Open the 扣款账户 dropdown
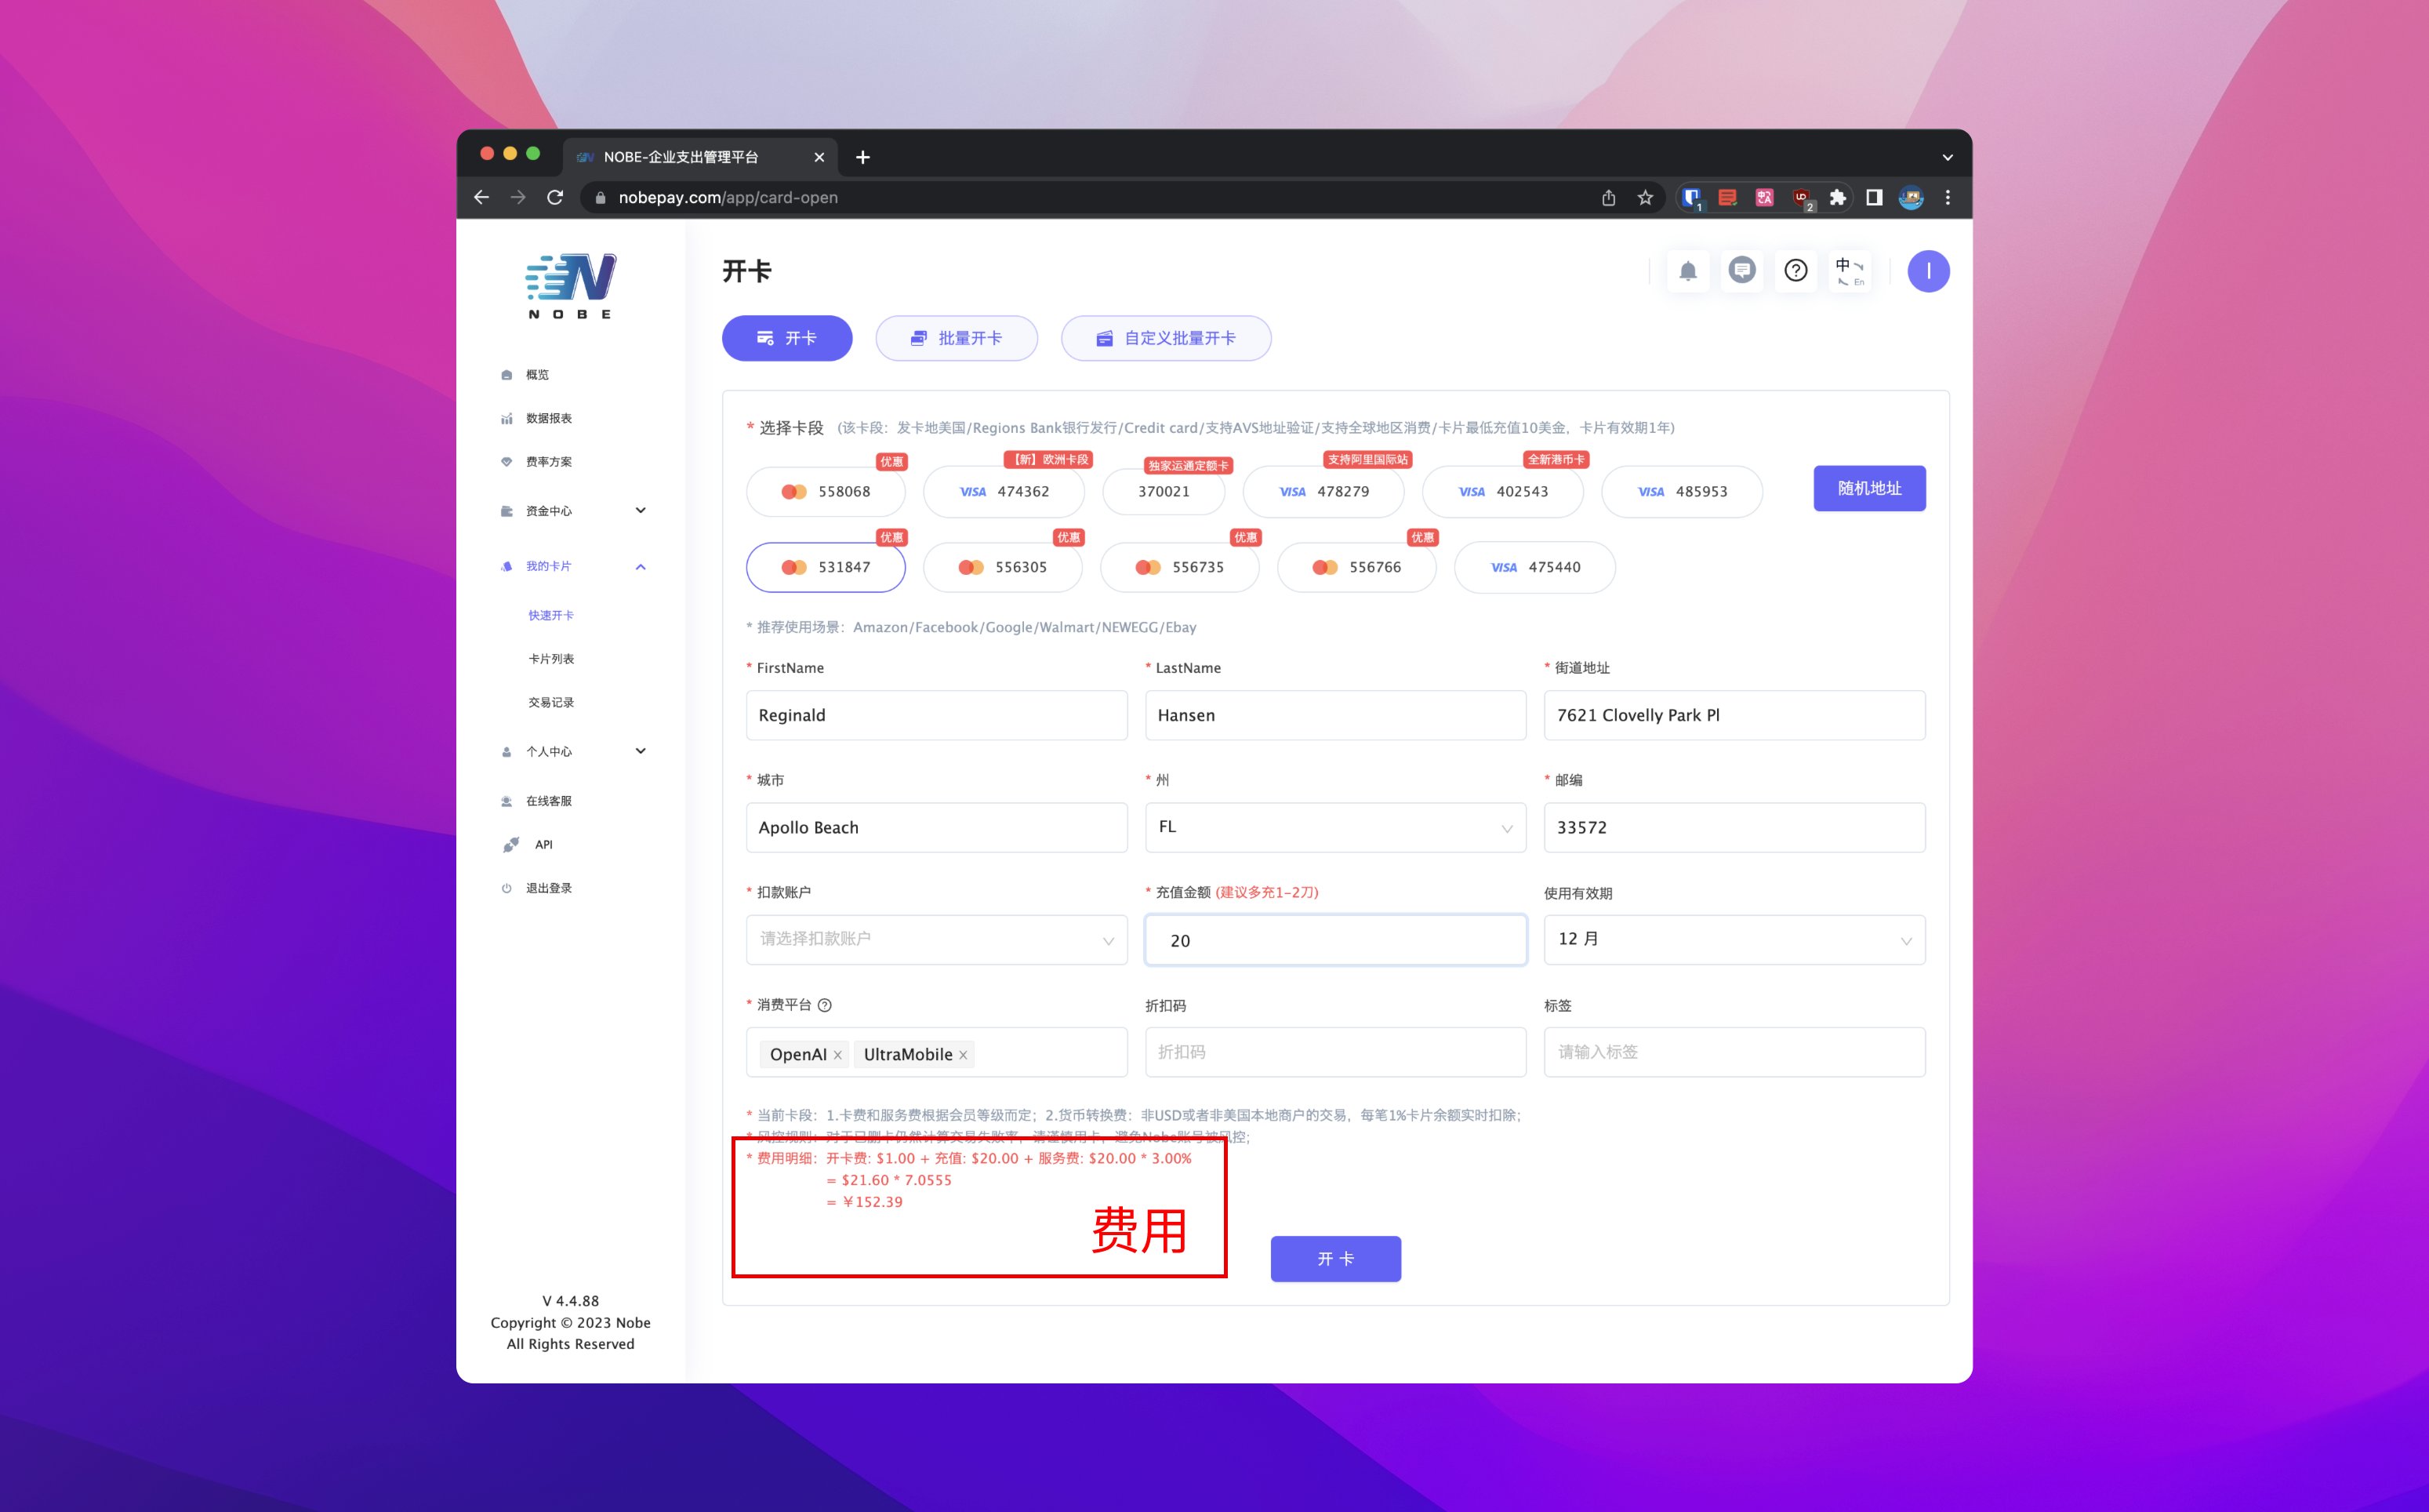Screen dimensions: 2429x1512 (937, 940)
